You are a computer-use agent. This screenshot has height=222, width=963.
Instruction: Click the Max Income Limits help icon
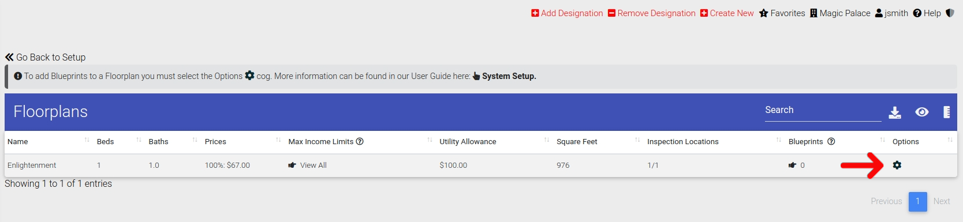pyautogui.click(x=360, y=141)
